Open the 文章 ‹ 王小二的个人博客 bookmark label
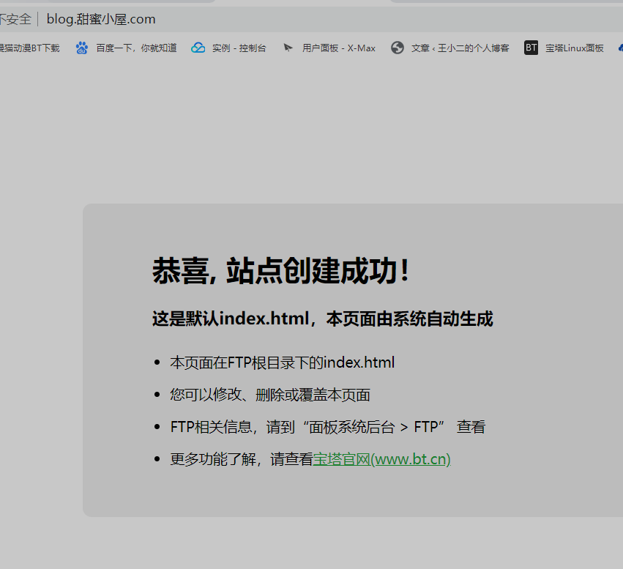This screenshot has width=623, height=569. coord(460,48)
